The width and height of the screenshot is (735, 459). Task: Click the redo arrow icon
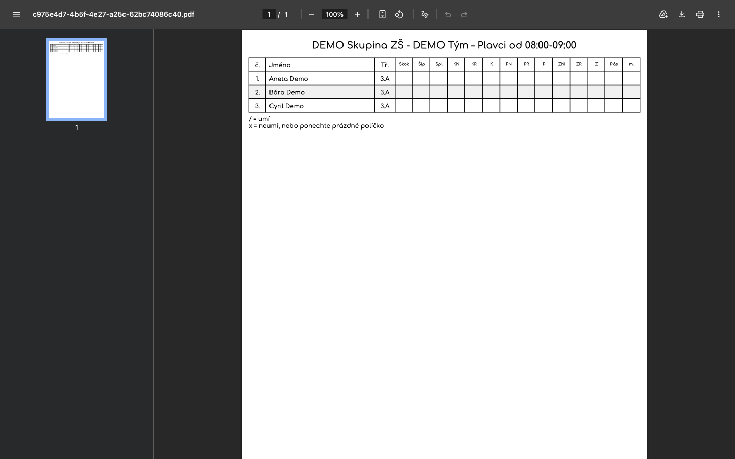(464, 14)
